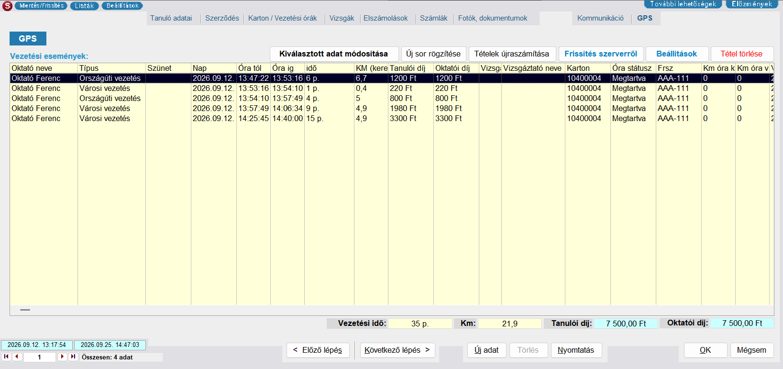Show the Előzmények history

coord(752,4)
